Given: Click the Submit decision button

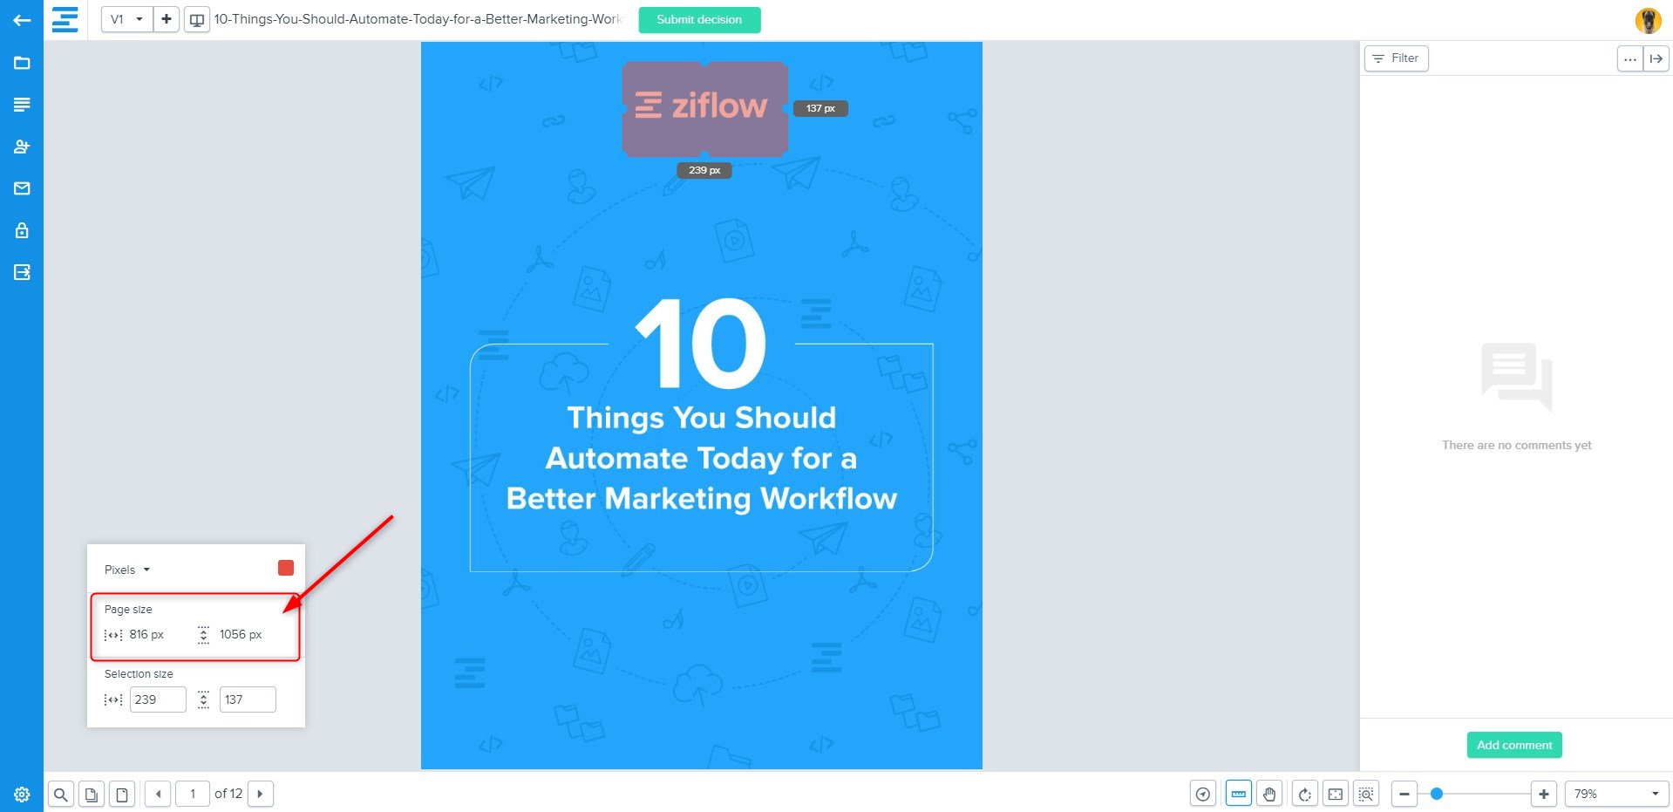Looking at the screenshot, I should pyautogui.click(x=699, y=19).
